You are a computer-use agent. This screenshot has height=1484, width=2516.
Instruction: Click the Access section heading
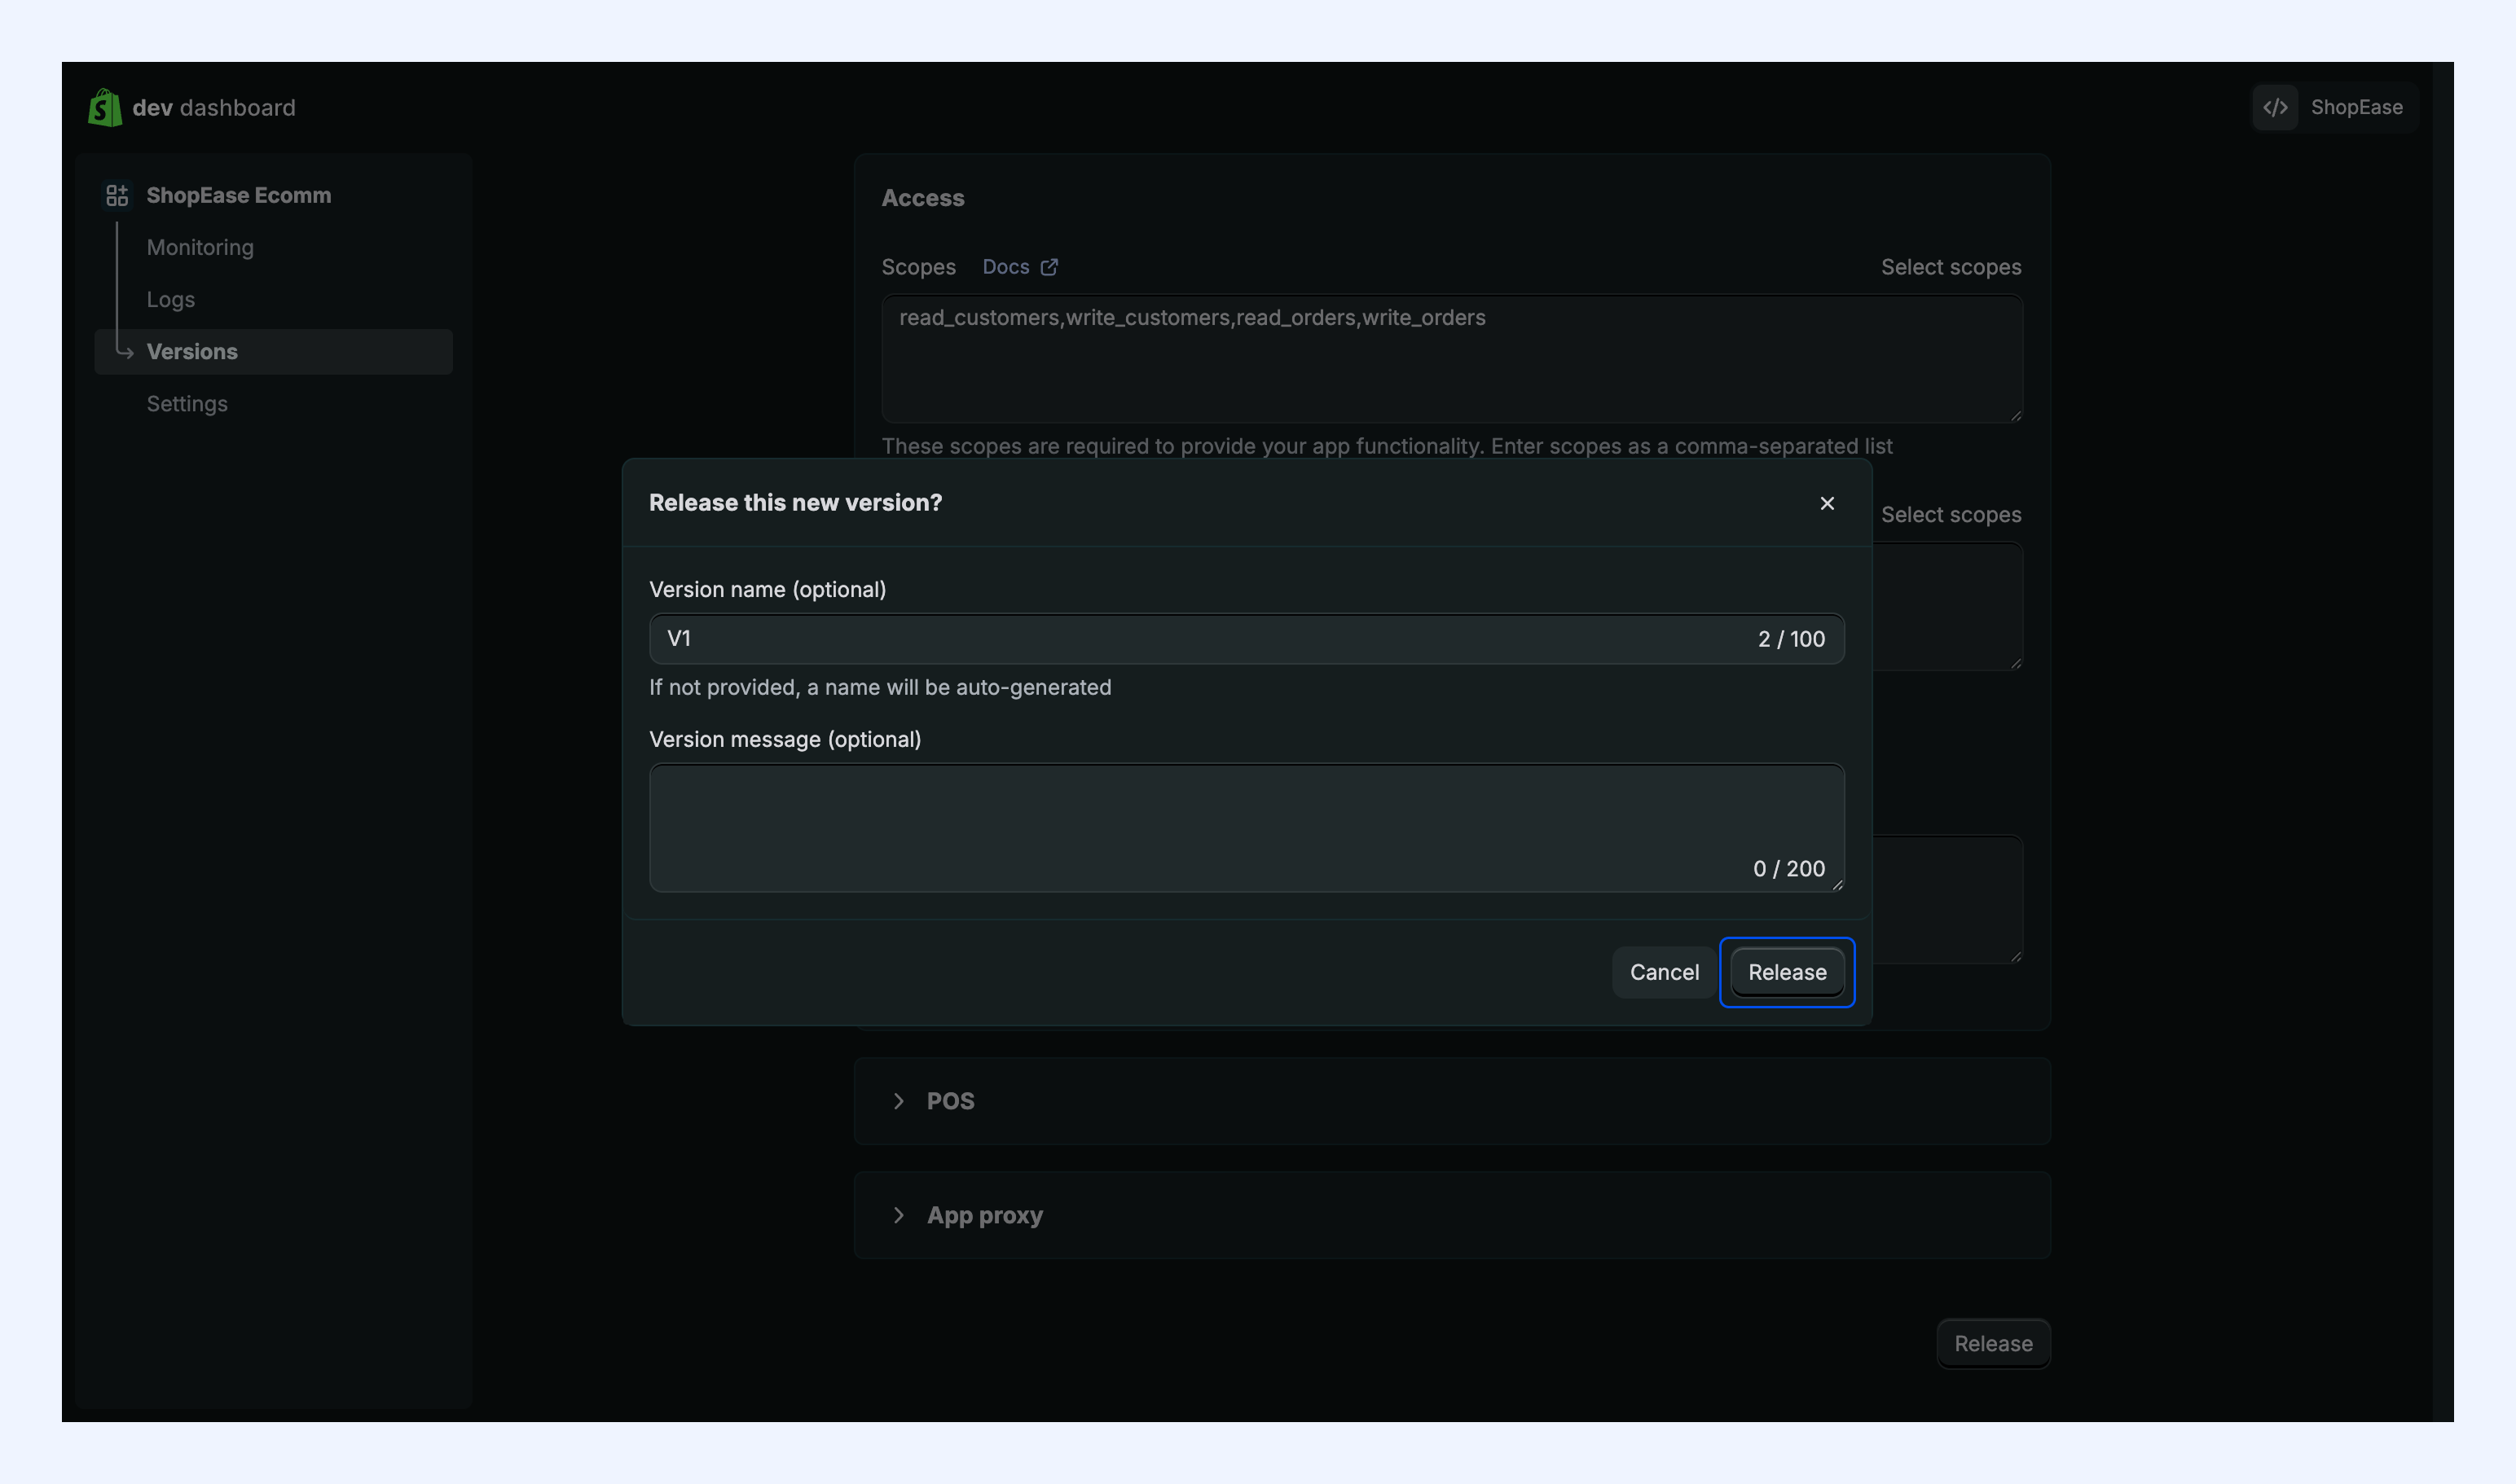point(922,198)
